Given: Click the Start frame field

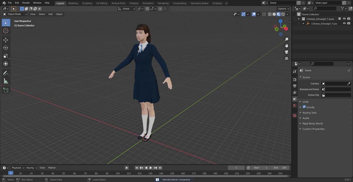Looking at the screenshot, I should 260,168.
